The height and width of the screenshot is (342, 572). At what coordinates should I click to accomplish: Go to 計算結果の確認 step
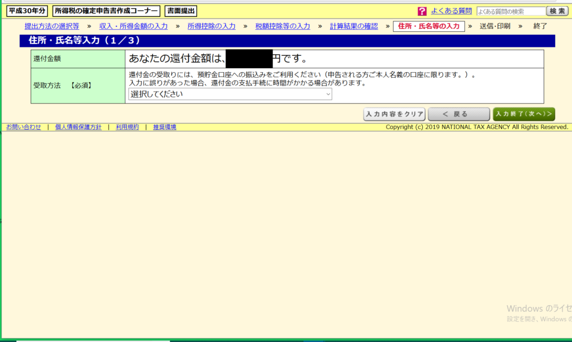(354, 26)
